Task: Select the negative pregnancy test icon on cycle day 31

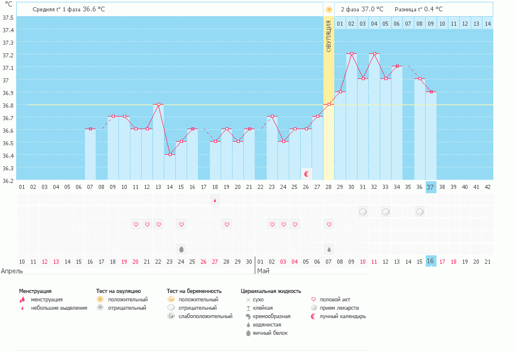Action: 362,212
